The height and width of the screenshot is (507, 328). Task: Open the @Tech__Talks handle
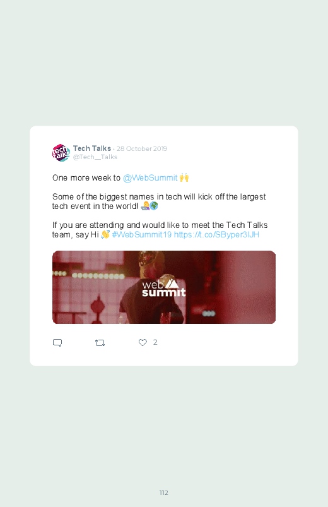point(95,157)
